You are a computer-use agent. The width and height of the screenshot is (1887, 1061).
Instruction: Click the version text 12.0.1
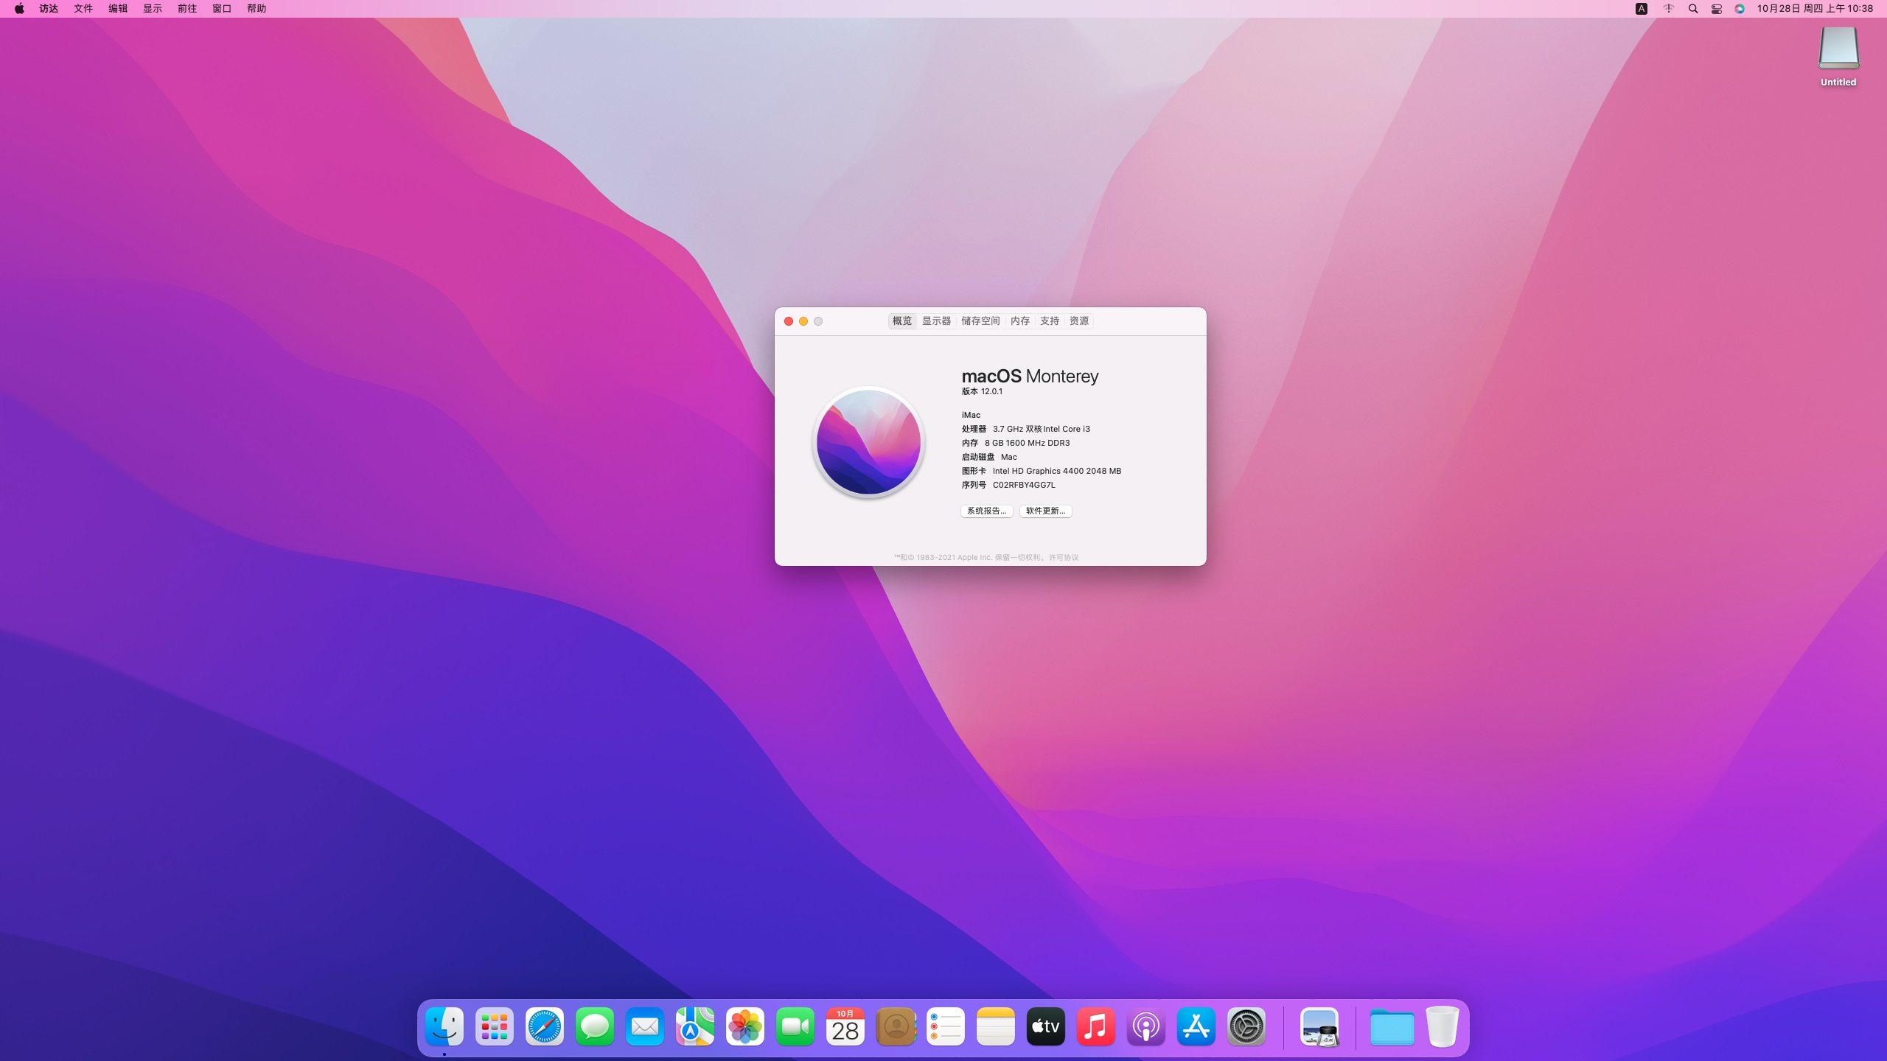point(991,392)
